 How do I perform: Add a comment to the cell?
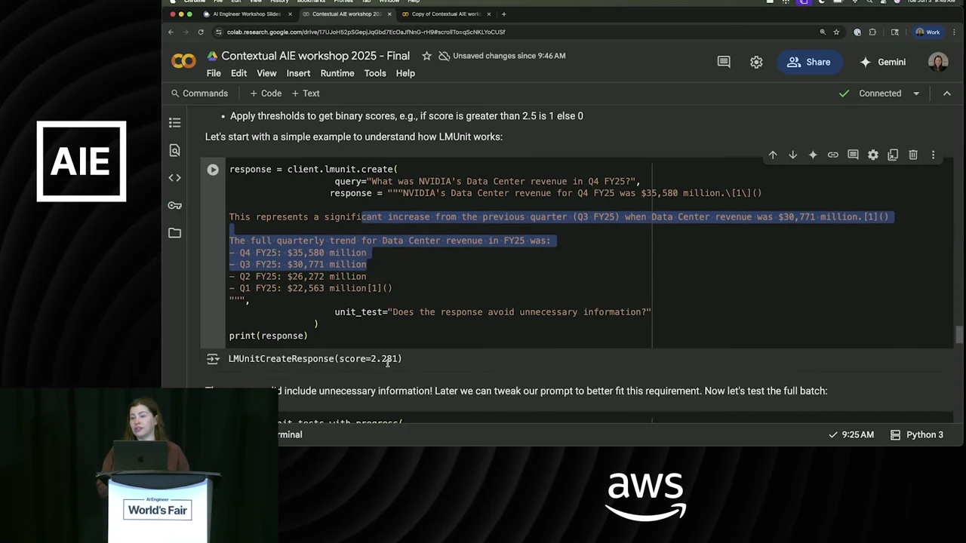(x=853, y=155)
